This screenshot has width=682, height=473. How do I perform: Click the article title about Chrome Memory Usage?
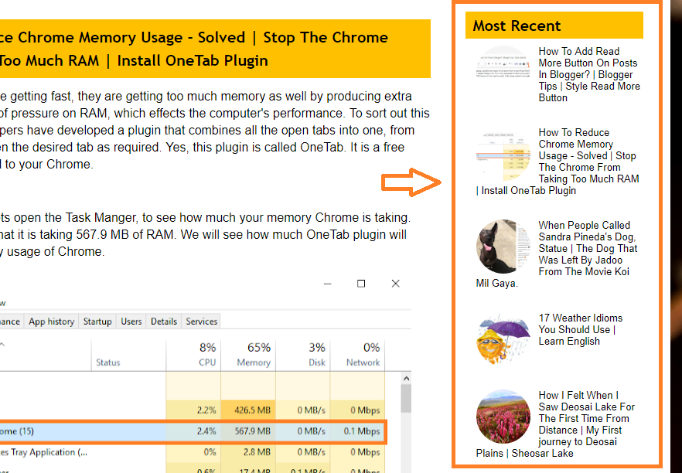coord(194,49)
